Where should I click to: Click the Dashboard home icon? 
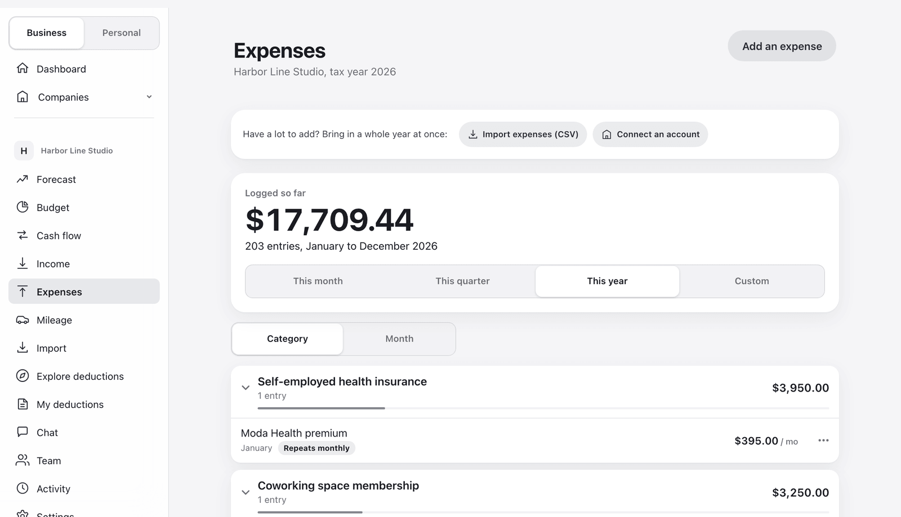tap(23, 68)
